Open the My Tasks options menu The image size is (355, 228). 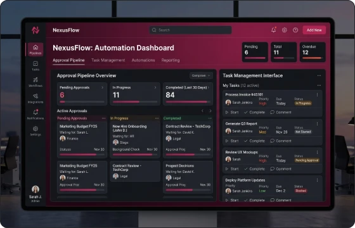click(x=319, y=85)
